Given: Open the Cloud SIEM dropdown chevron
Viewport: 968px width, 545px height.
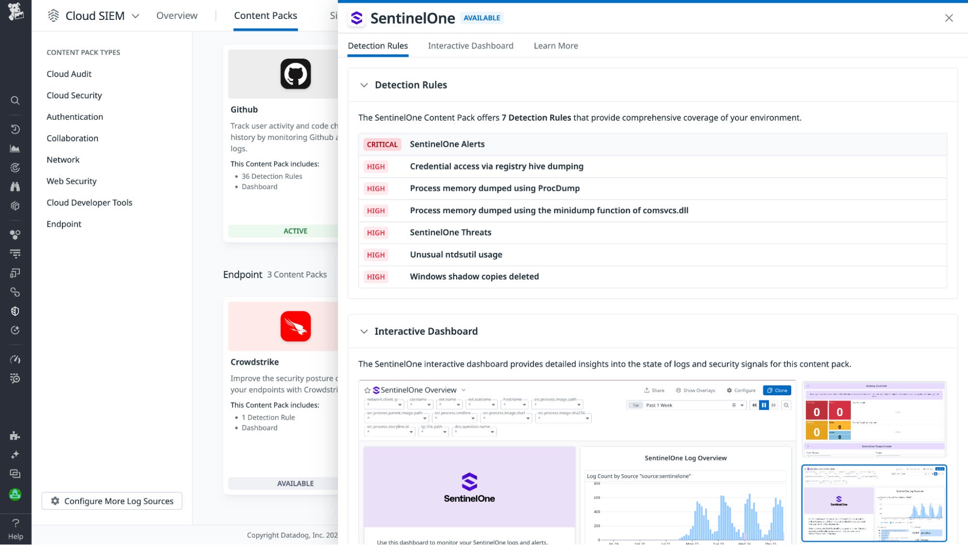Looking at the screenshot, I should pos(136,16).
